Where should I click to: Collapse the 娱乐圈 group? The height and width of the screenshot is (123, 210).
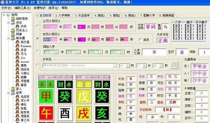[8, 38]
